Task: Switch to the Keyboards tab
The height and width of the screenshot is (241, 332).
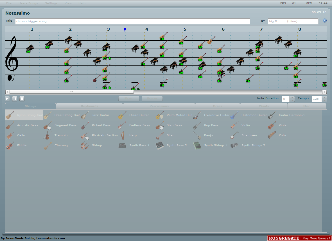Action: tap(89, 106)
